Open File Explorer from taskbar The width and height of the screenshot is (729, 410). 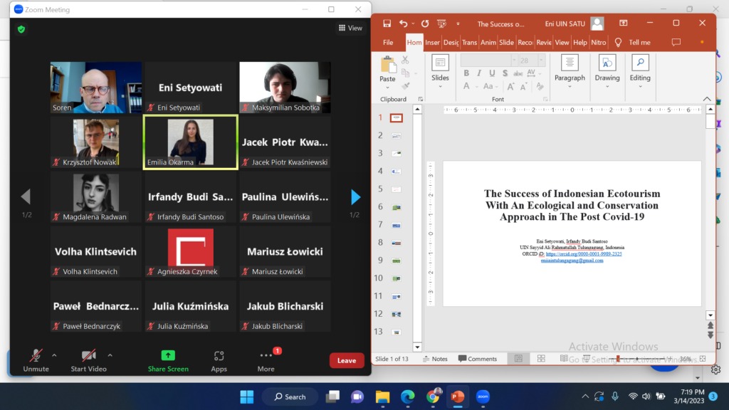tap(382, 396)
